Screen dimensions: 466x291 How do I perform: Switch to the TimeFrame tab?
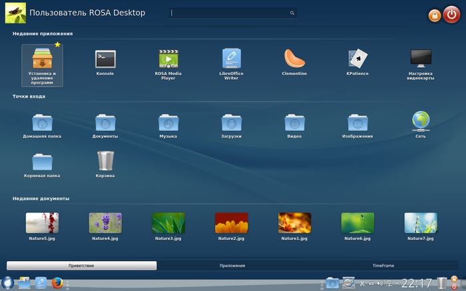383,265
